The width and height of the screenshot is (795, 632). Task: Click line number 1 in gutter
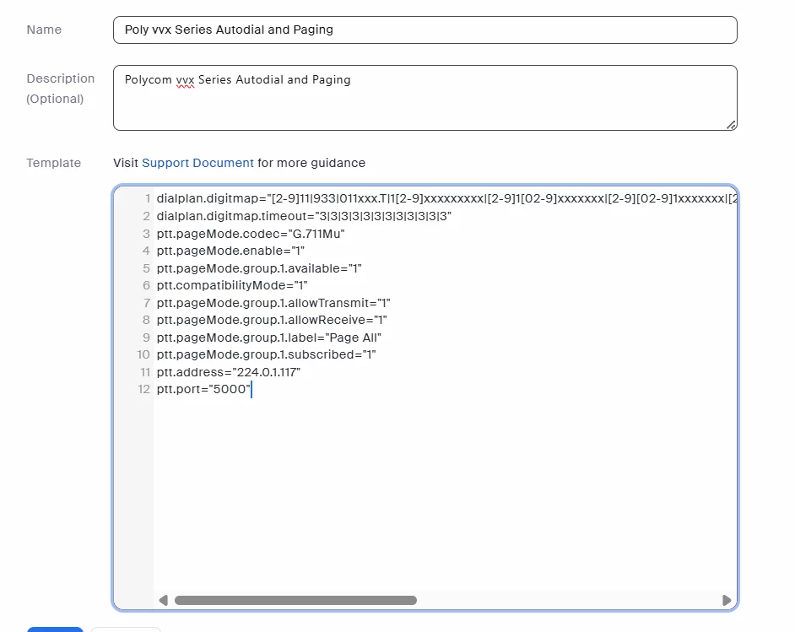[x=148, y=198]
